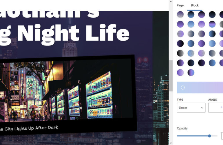Apply the last swatch in the gradient grid

191,72
